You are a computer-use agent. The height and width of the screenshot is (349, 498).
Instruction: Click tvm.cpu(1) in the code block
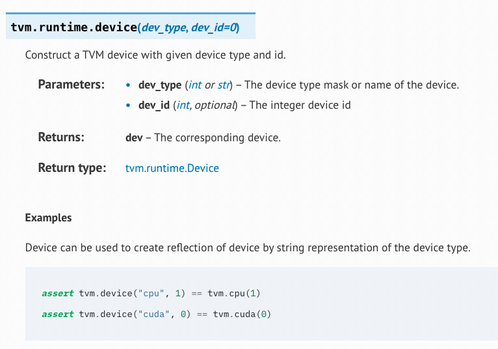pos(234,293)
